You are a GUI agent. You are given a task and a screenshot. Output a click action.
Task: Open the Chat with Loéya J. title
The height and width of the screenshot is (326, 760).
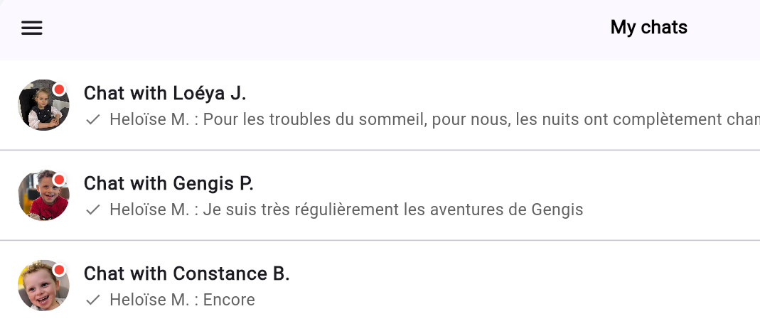coord(165,93)
